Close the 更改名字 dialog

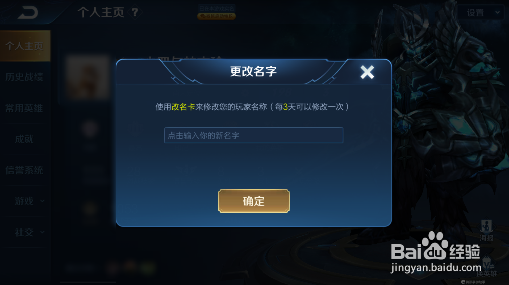coord(367,72)
